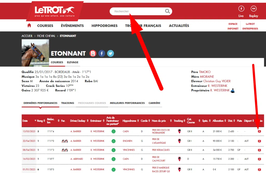The width and height of the screenshot is (266, 173).
Task: Open the ESPACE INFONET link
Action: (x=233, y=26)
